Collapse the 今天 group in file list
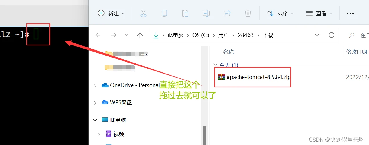 pos(215,65)
